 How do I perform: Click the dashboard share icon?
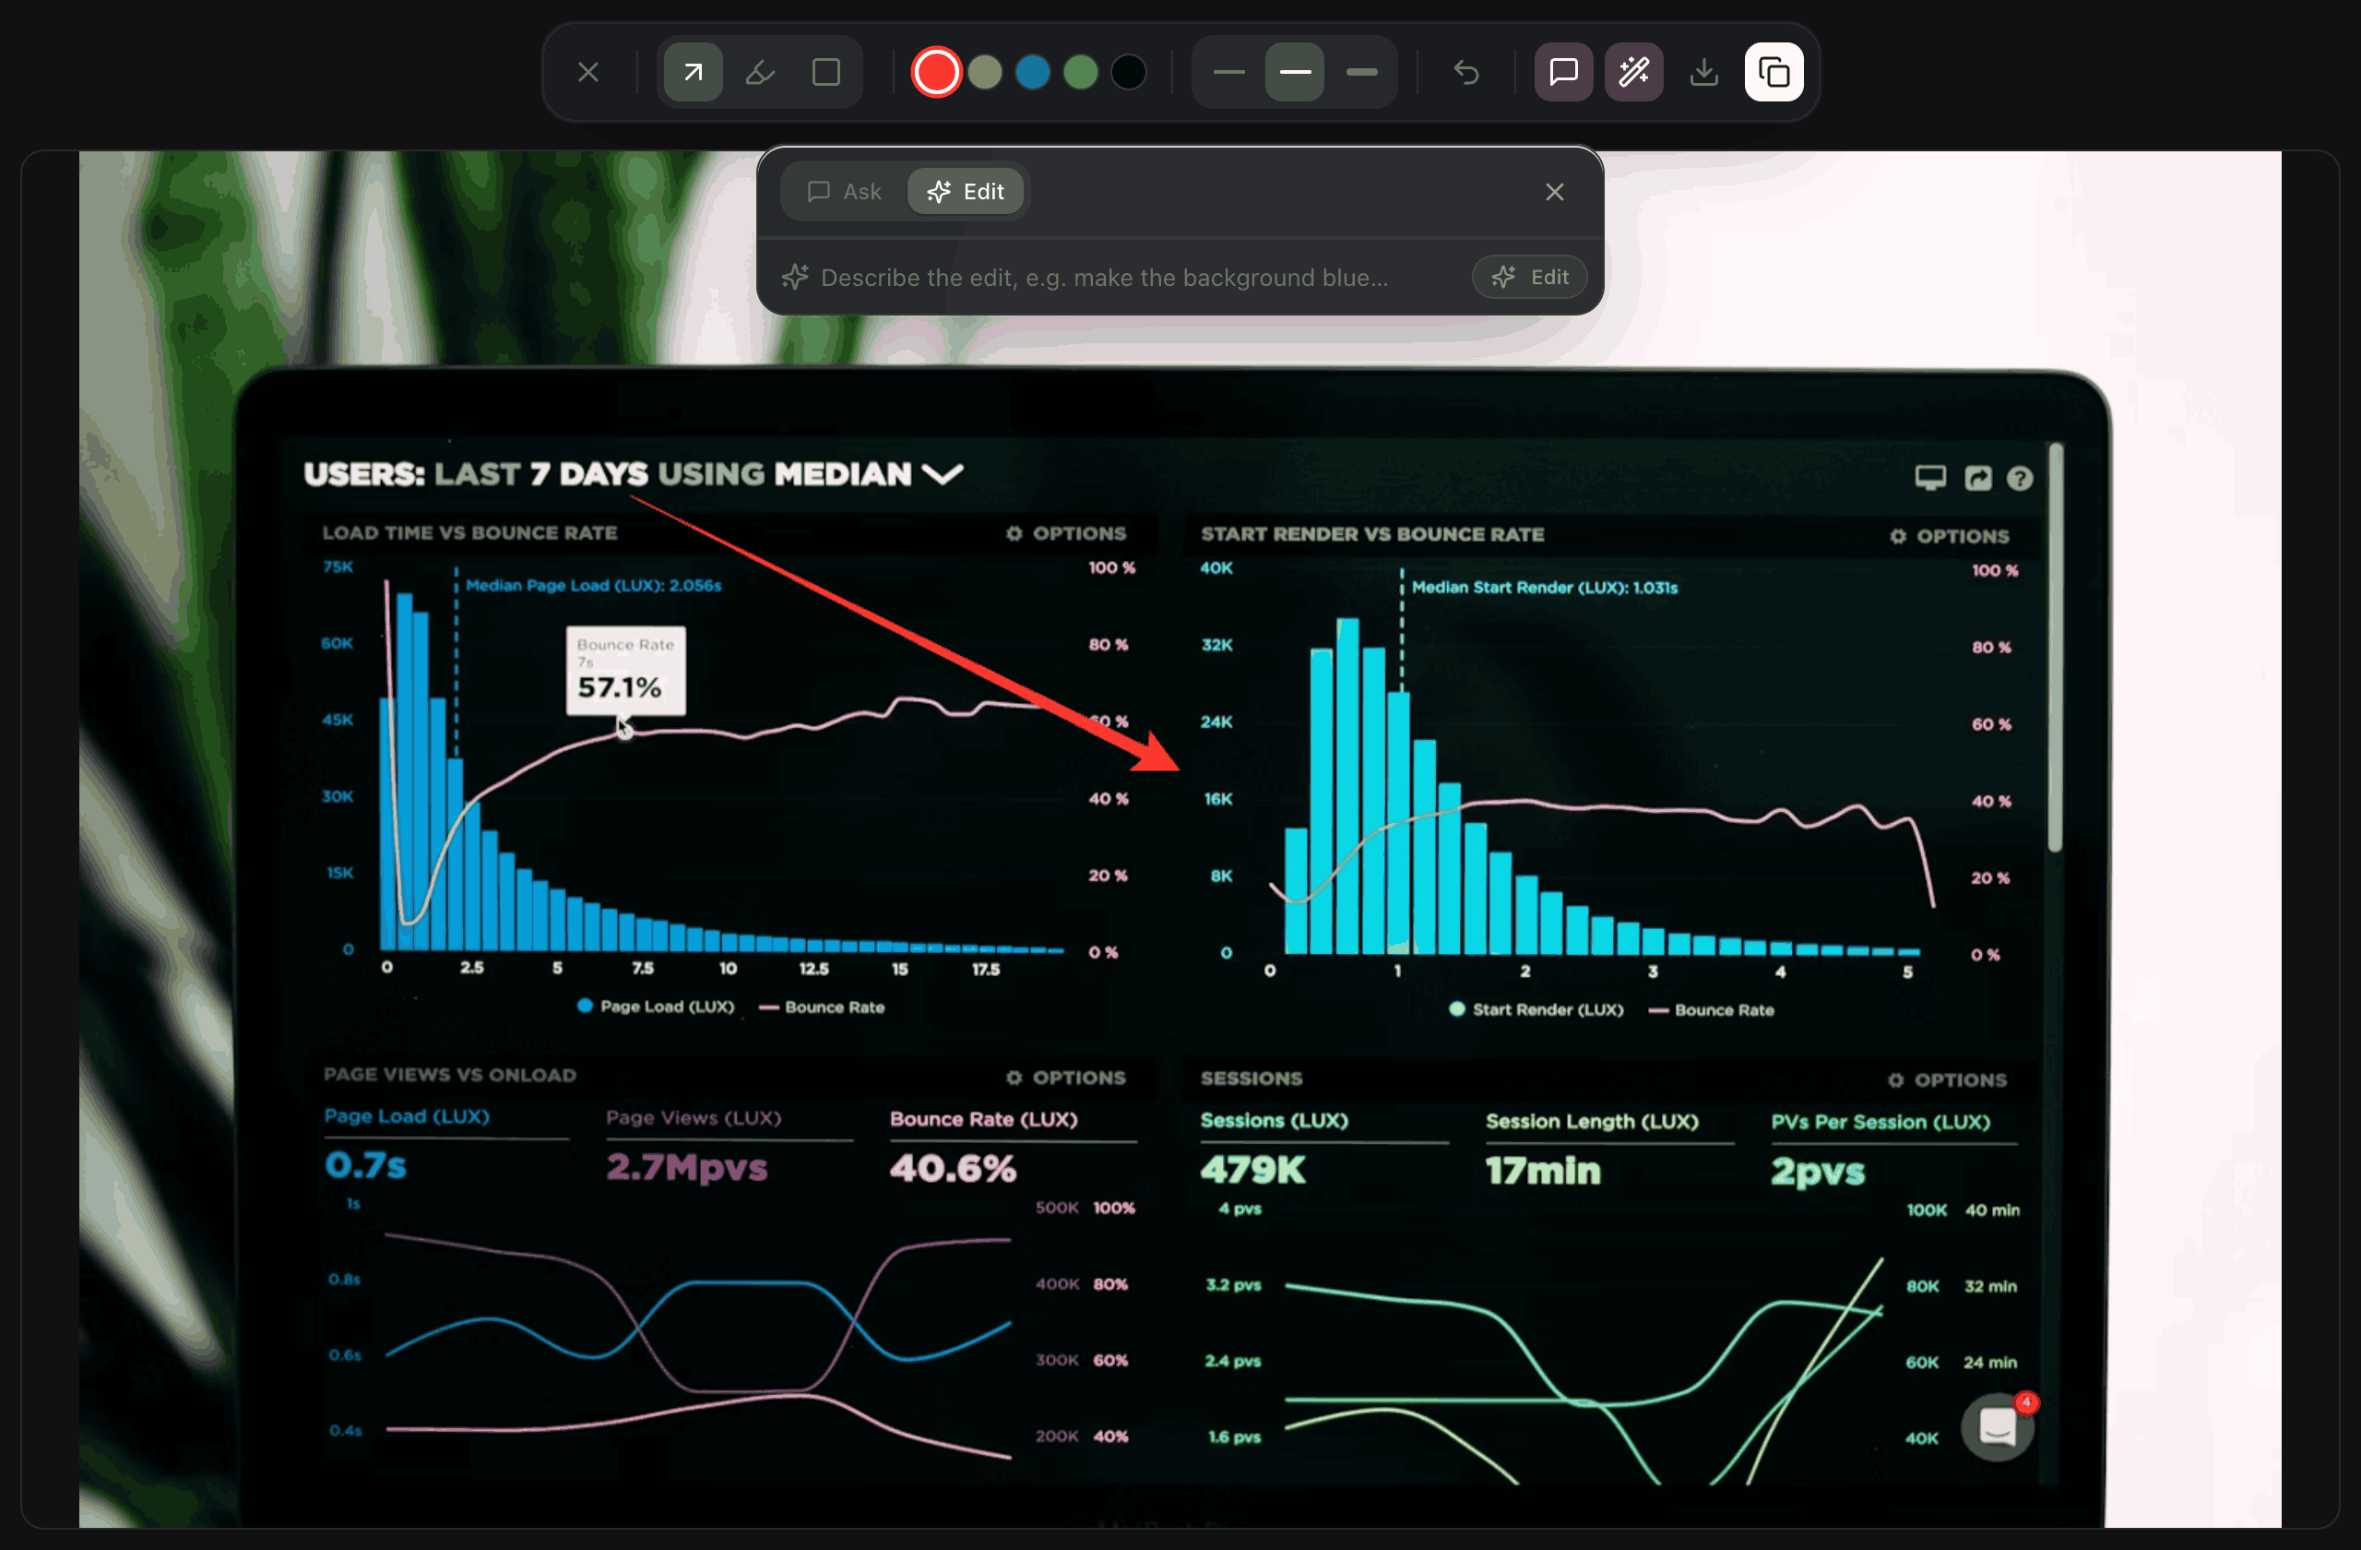click(1977, 478)
